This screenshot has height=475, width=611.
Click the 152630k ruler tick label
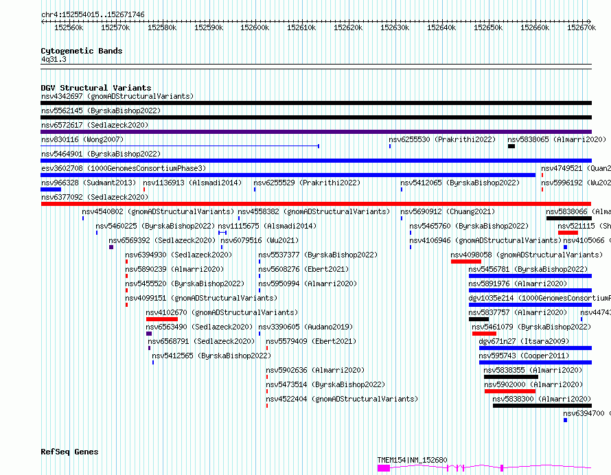(395, 27)
